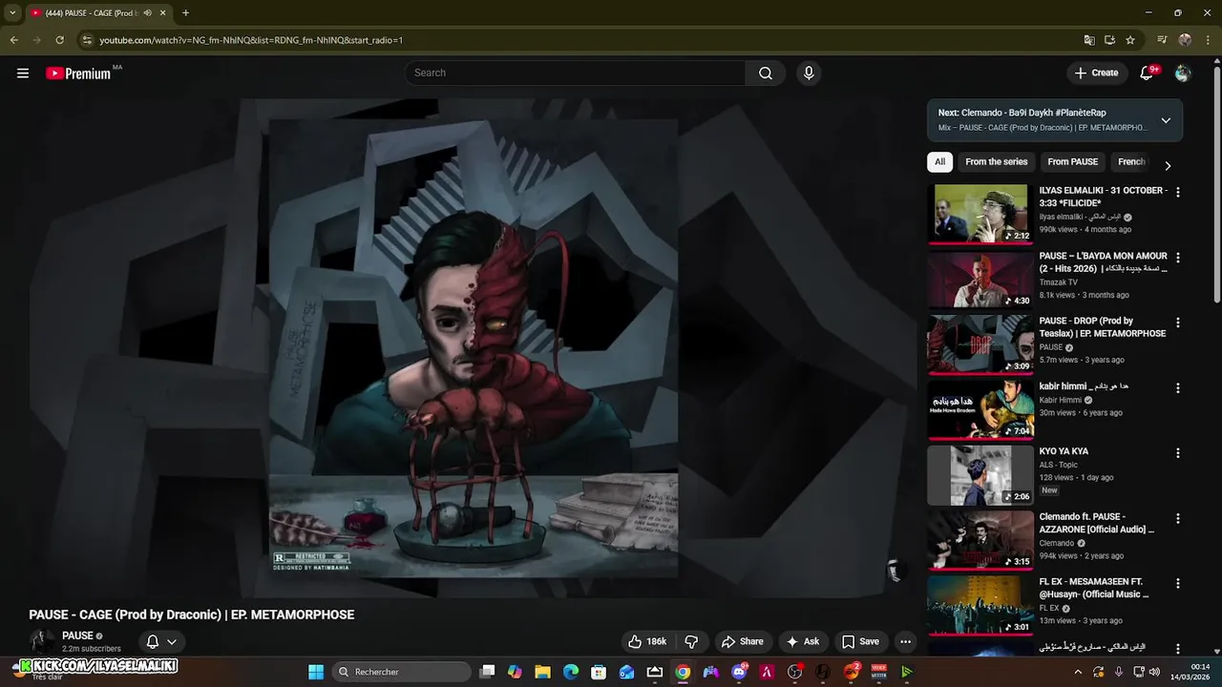Close the PAUSE - CAGE browser tab
This screenshot has height=687, width=1222.
tap(165, 13)
